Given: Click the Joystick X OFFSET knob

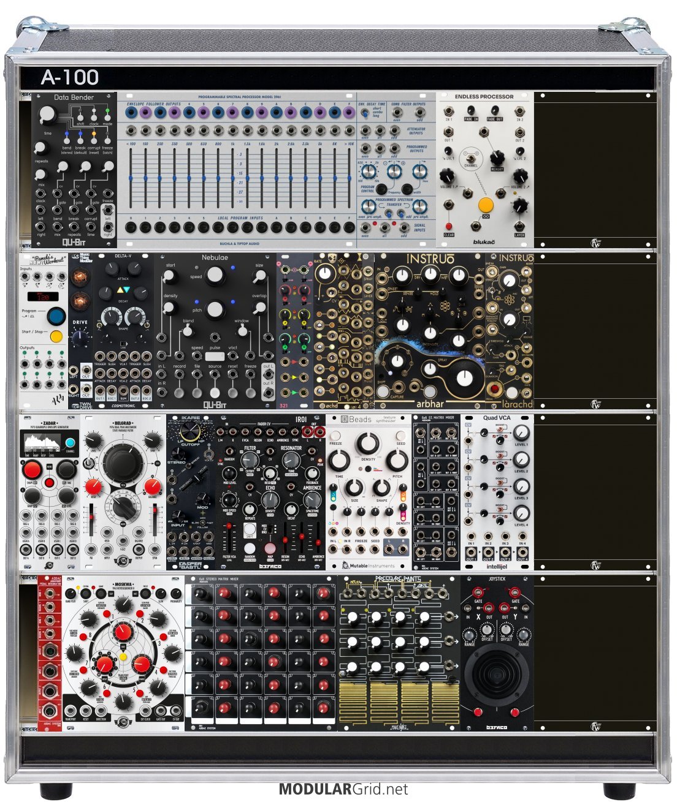Looking at the screenshot, I should point(487,630).
